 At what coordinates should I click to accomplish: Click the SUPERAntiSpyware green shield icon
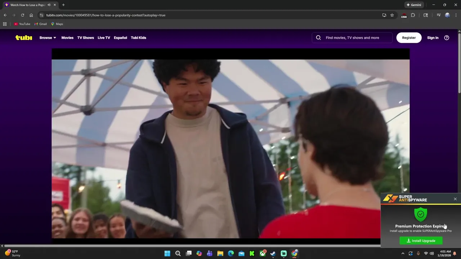point(420,214)
